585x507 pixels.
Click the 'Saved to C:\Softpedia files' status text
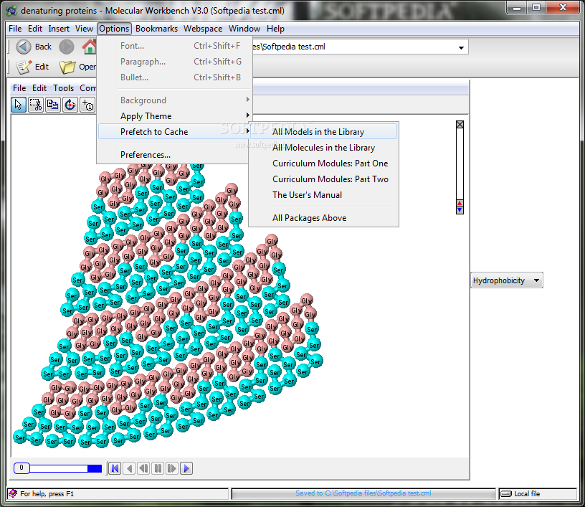point(363,493)
